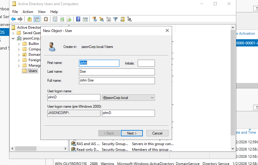Close the New Object - User dialog
Screen dimensions: 258x165
pyautogui.click(x=167, y=31)
